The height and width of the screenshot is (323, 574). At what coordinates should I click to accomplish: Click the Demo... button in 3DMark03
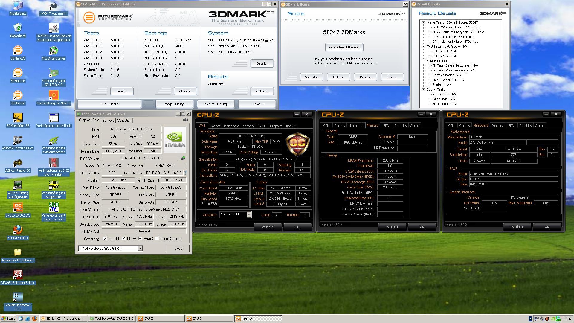[258, 104]
